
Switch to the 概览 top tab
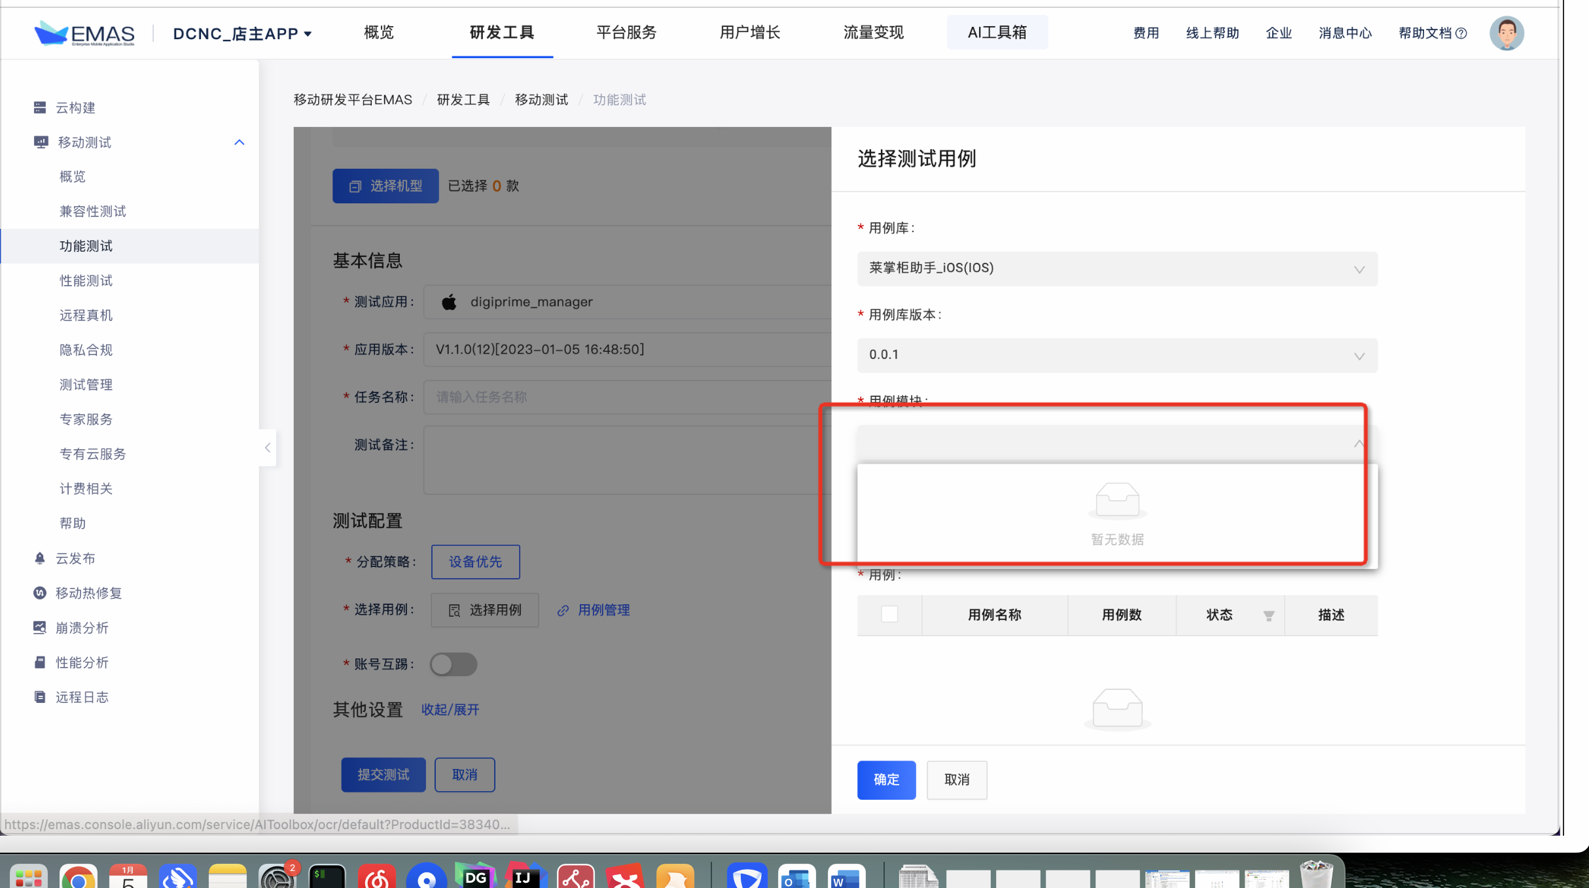(x=379, y=32)
